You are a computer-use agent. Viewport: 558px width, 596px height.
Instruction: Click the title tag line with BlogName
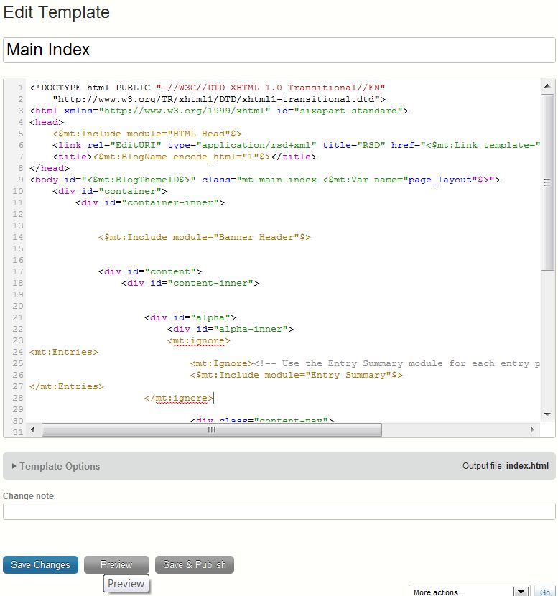(x=185, y=157)
